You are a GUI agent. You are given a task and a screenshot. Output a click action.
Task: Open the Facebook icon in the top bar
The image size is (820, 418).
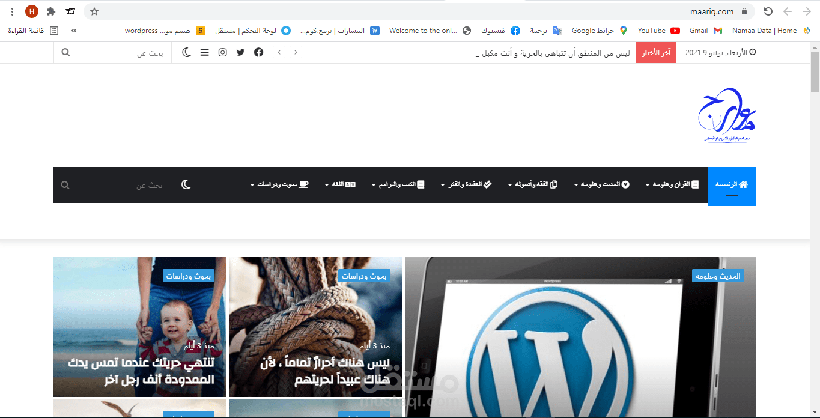click(258, 53)
